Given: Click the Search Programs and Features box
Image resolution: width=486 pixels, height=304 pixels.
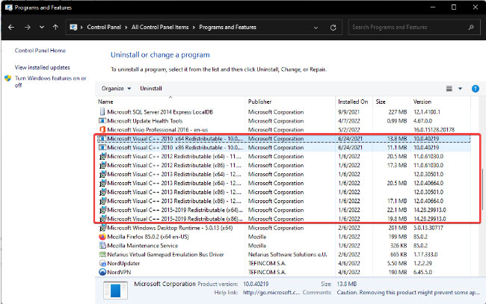Looking at the screenshot, I should pyautogui.click(x=413, y=27).
